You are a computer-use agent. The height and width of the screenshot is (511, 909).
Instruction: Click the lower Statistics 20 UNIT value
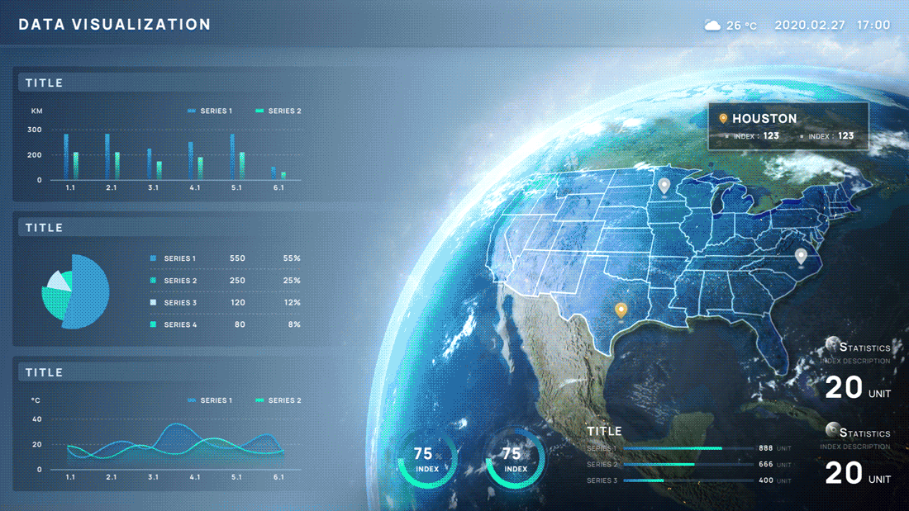click(x=858, y=473)
